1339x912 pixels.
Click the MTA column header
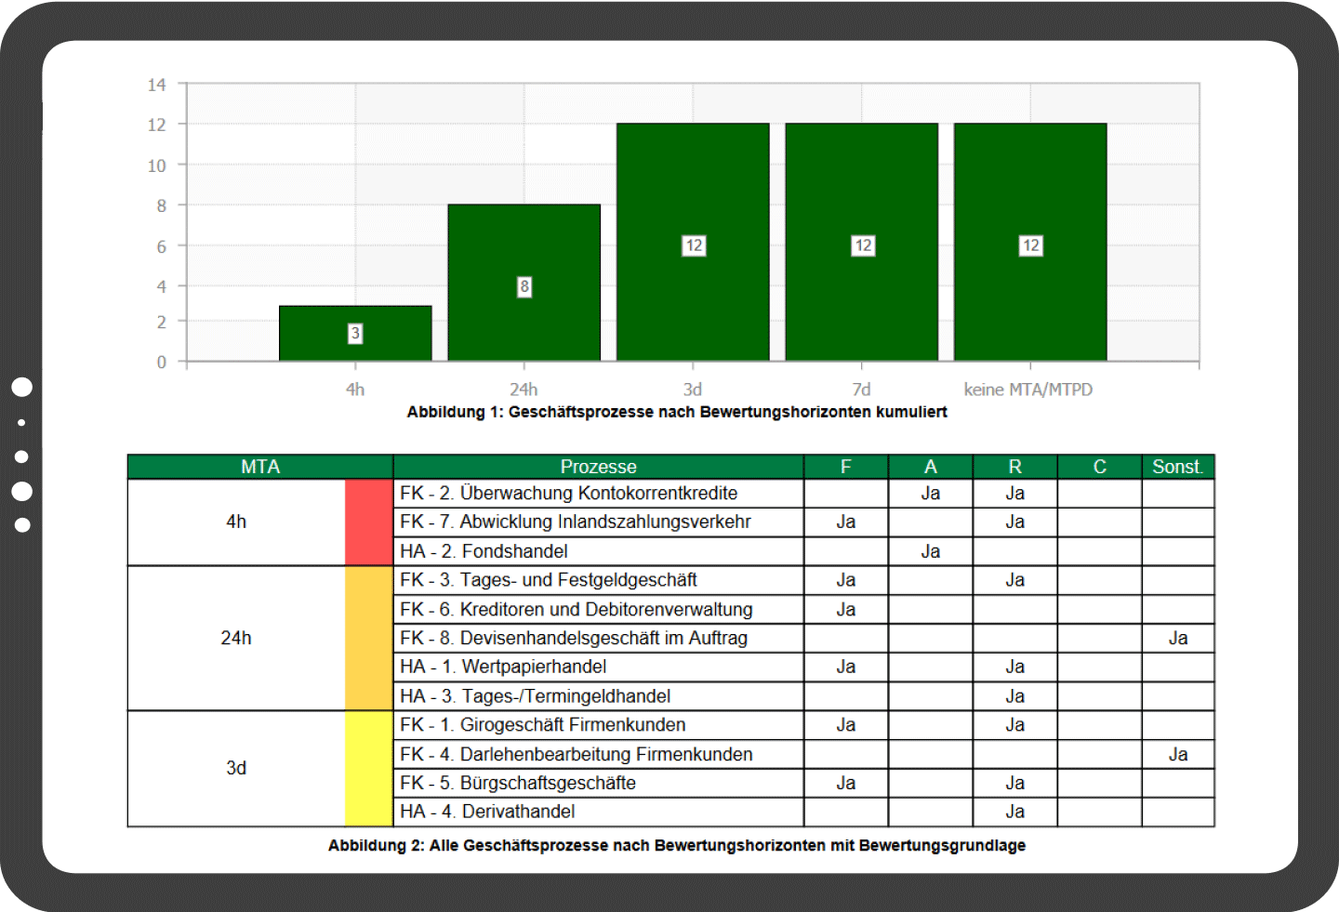click(x=259, y=466)
